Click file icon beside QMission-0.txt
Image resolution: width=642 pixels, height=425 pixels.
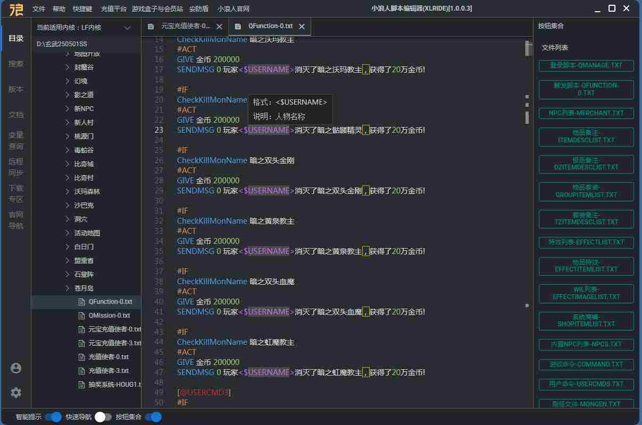[x=81, y=316]
